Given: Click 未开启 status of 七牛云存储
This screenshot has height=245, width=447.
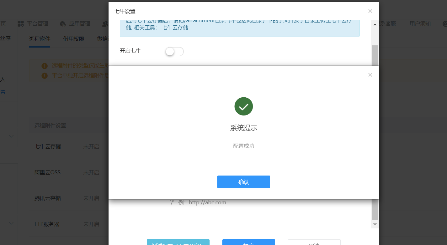Looking at the screenshot, I should tap(91, 146).
